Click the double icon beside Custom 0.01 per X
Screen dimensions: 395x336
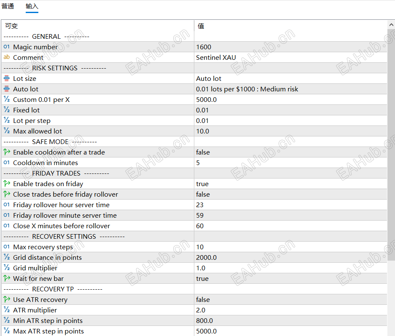click(x=7, y=99)
